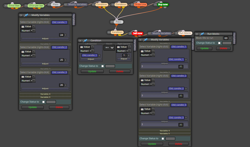Open Value dropdown under Variable 1 in right panel
The image size is (250, 147).
point(147,51)
